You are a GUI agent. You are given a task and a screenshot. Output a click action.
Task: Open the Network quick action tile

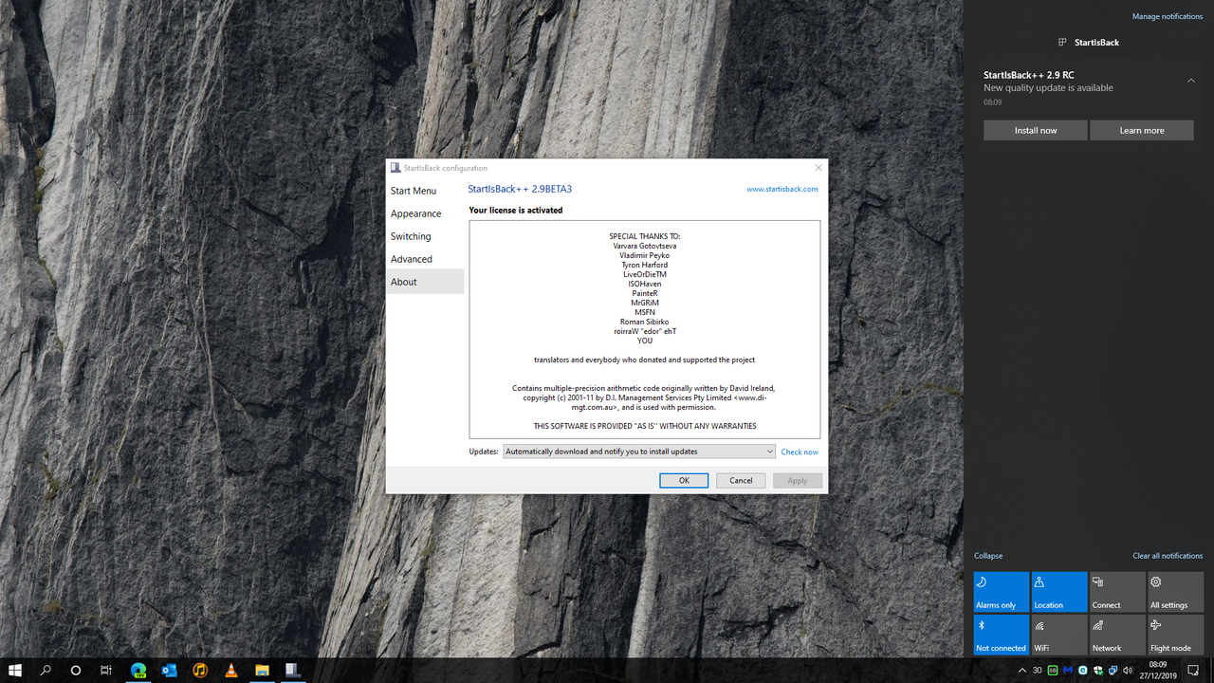coord(1117,635)
